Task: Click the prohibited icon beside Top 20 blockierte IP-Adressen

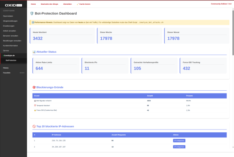Action: tap(34, 126)
